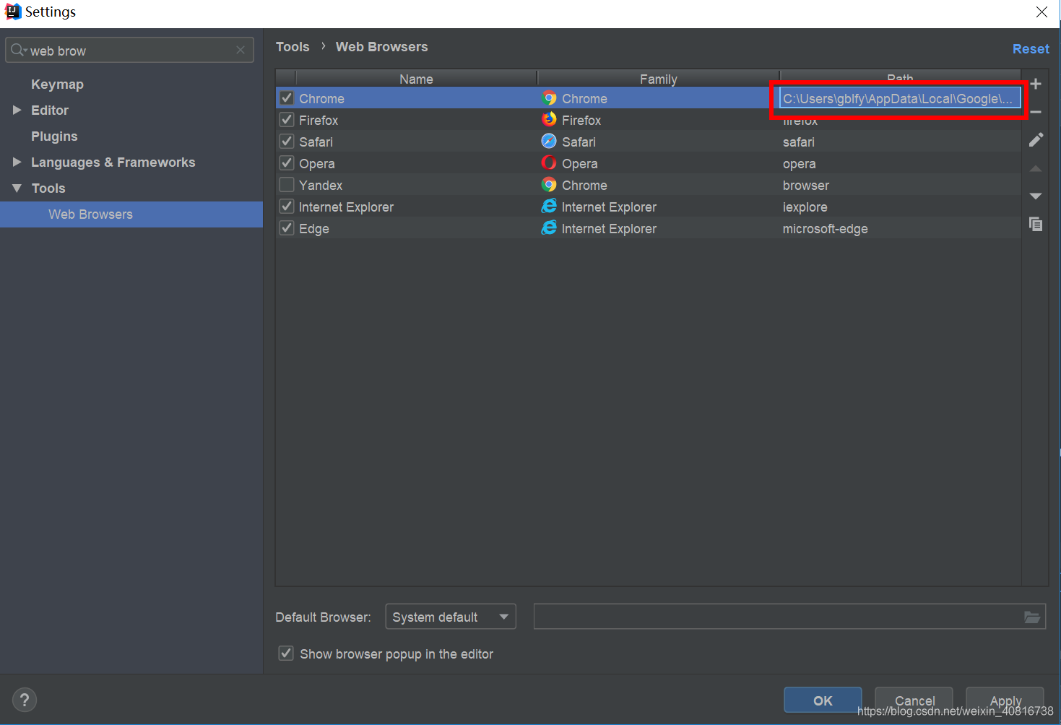This screenshot has height=725, width=1061.
Task: Select Plugins in settings tree
Action: [54, 136]
